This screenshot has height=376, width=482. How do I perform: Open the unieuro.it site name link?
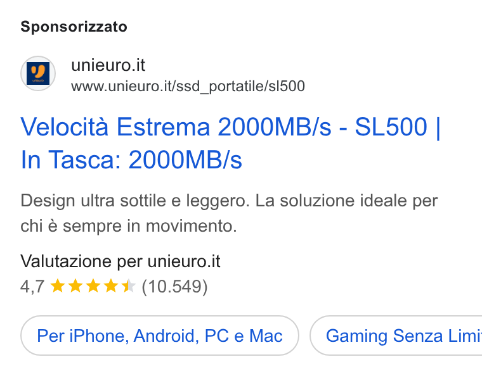tap(108, 65)
